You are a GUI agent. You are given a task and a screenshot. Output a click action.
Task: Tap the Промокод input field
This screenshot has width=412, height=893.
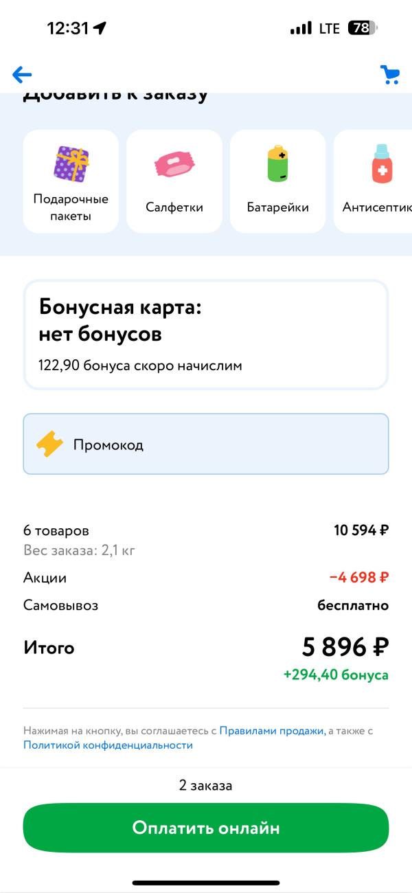click(206, 444)
